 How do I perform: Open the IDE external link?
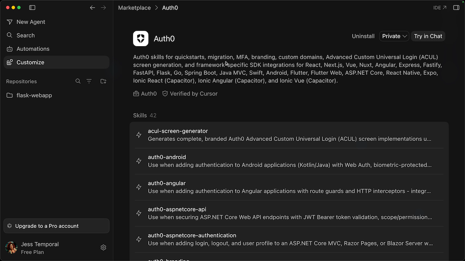[440, 8]
